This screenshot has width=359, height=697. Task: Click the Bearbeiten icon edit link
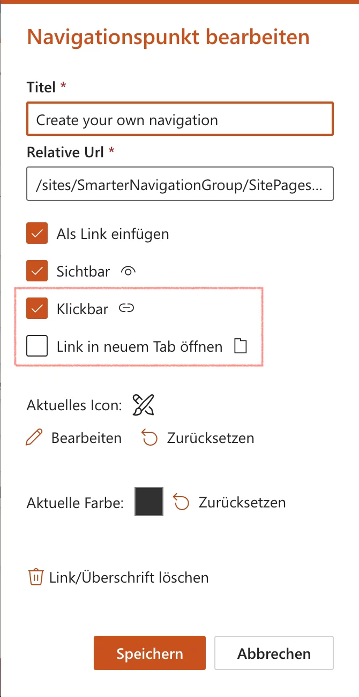[86, 438]
